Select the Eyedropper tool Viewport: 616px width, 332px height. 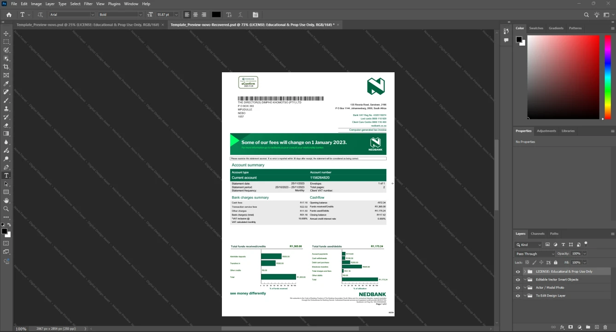pos(6,84)
